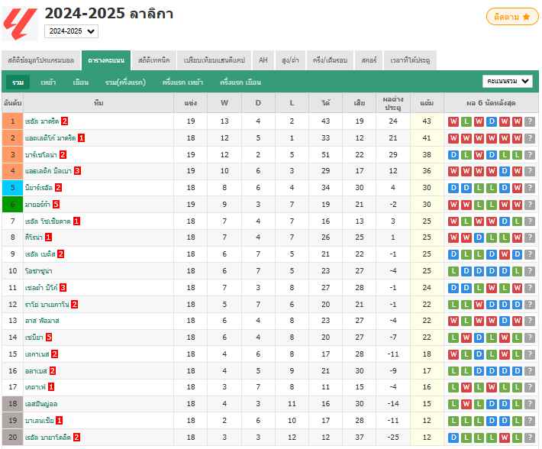Open the Athletic Bilbao team link in rank 4
Image resolution: width=542 pixels, height=449 pixels.
pos(48,171)
